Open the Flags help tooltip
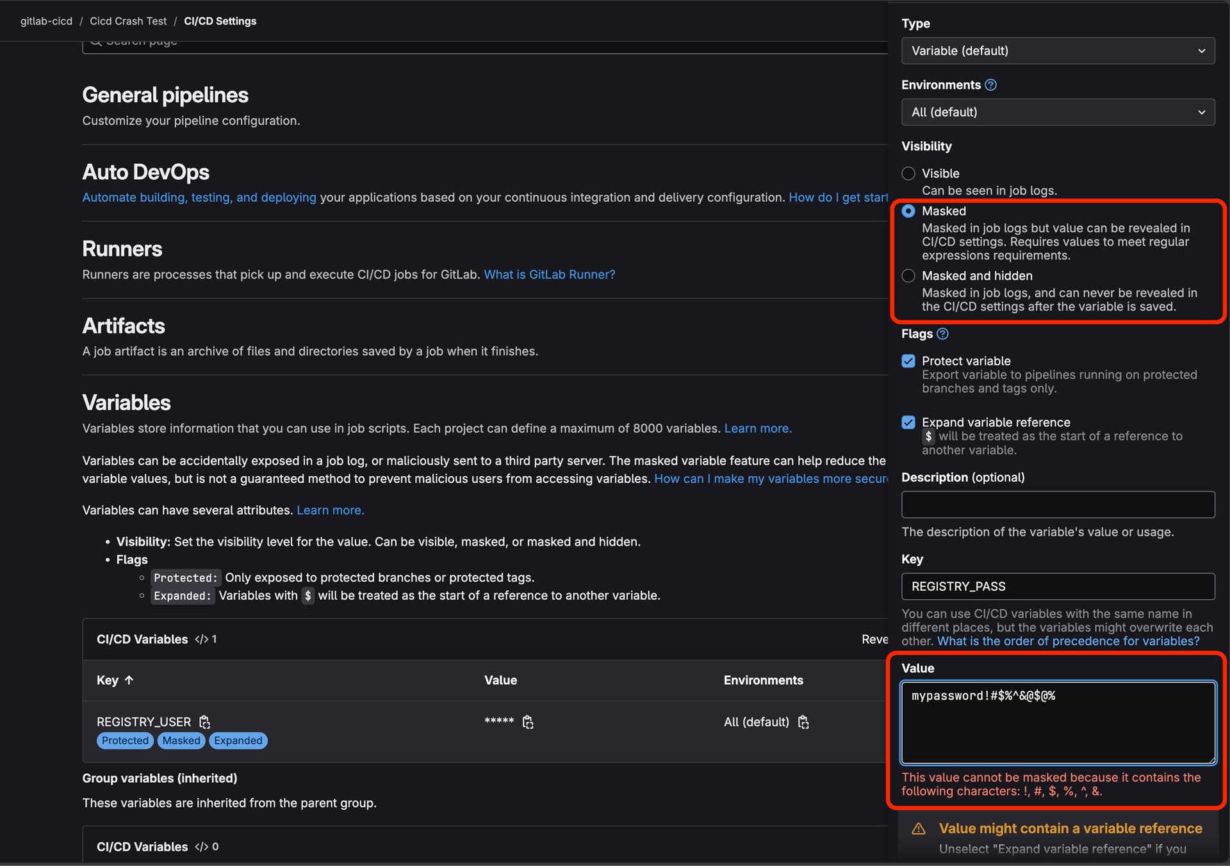This screenshot has height=866, width=1230. tap(942, 333)
